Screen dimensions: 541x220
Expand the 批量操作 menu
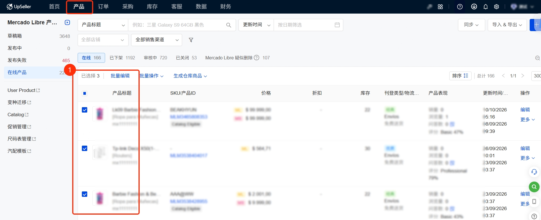click(x=152, y=76)
